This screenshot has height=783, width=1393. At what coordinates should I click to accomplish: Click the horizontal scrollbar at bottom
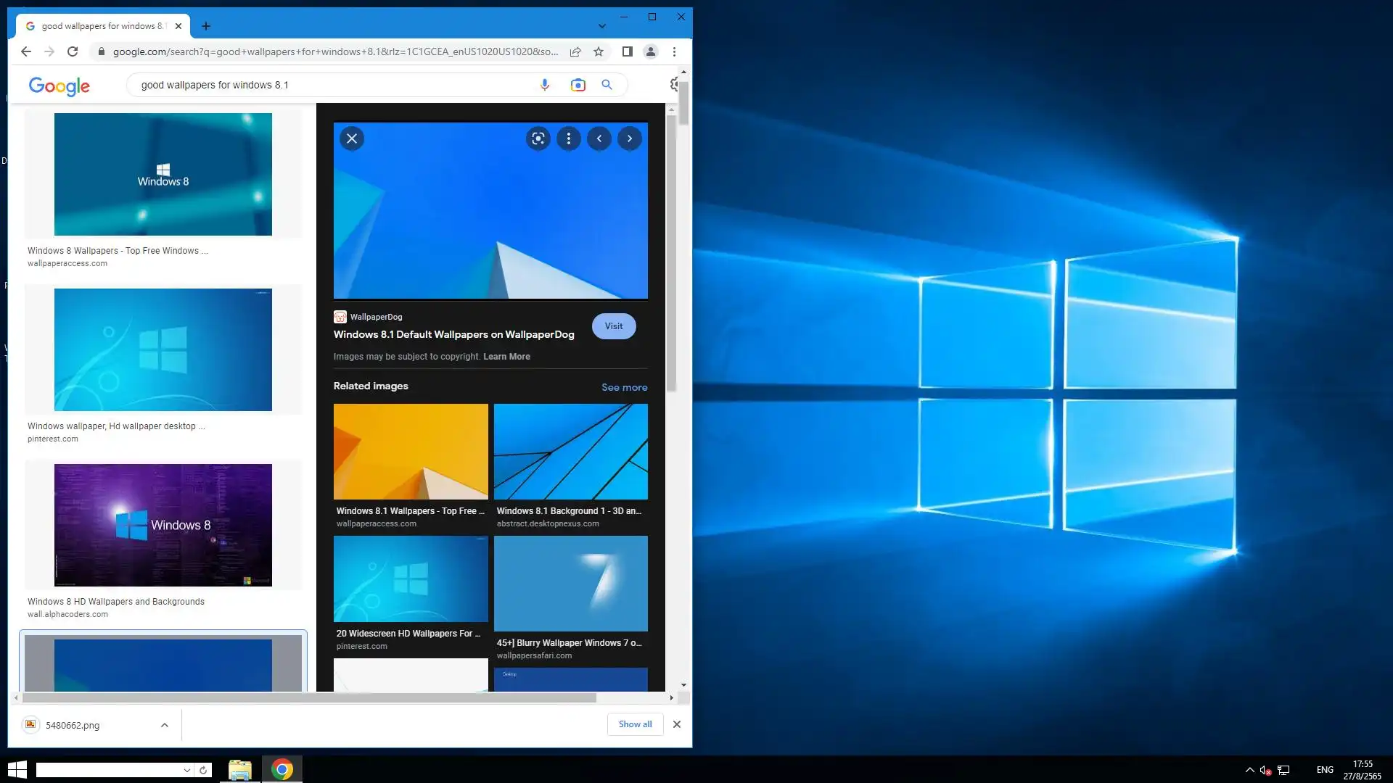(x=309, y=697)
